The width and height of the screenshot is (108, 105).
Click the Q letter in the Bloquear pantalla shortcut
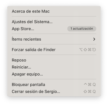(x=94, y=85)
